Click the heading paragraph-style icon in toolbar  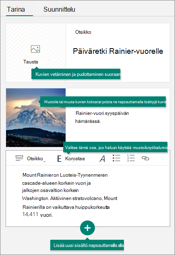[x=19, y=158]
